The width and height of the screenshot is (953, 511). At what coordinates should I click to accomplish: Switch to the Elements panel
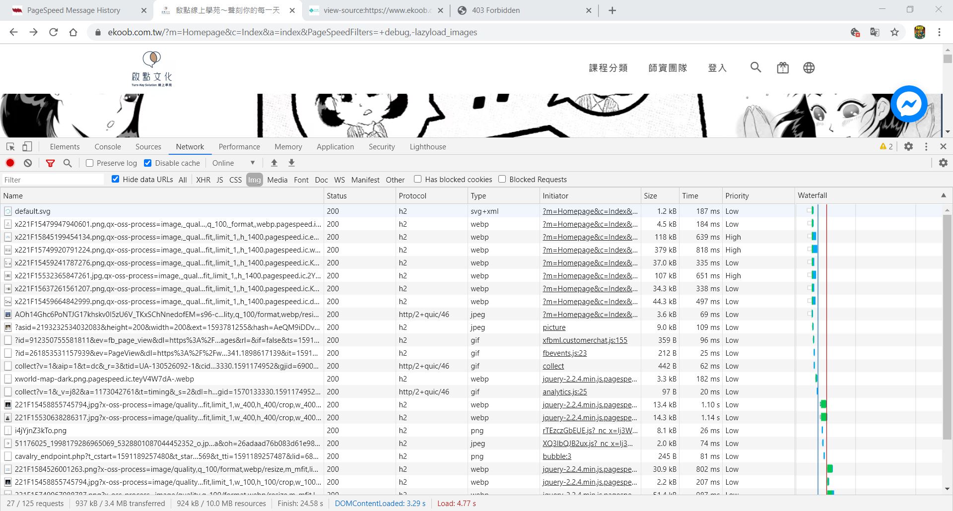pos(65,147)
